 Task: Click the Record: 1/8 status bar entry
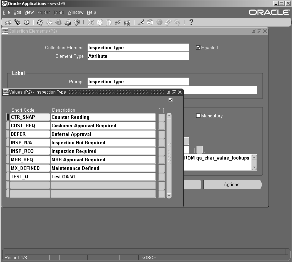(x=16, y=258)
